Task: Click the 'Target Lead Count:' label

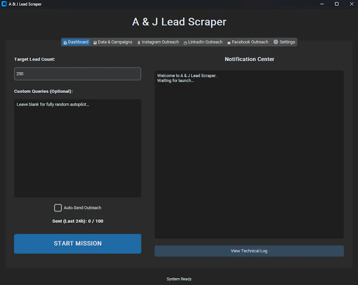Action: [34, 59]
